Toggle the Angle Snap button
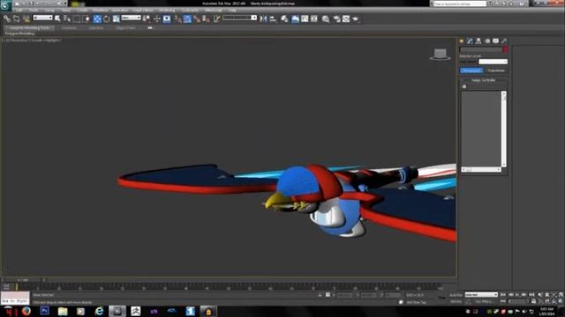Viewport: 565px width, 317px height. [x=187, y=18]
